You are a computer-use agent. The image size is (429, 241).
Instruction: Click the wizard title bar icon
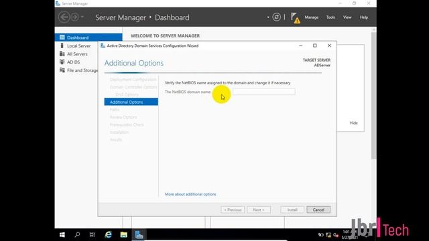103,46
